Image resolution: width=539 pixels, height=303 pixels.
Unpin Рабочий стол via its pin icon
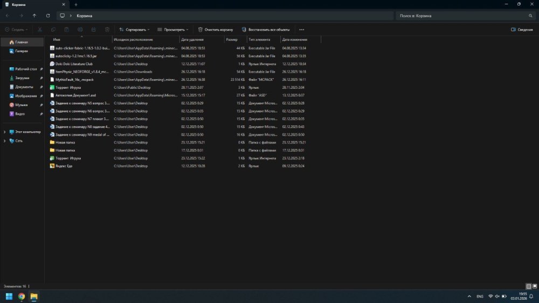(42, 69)
